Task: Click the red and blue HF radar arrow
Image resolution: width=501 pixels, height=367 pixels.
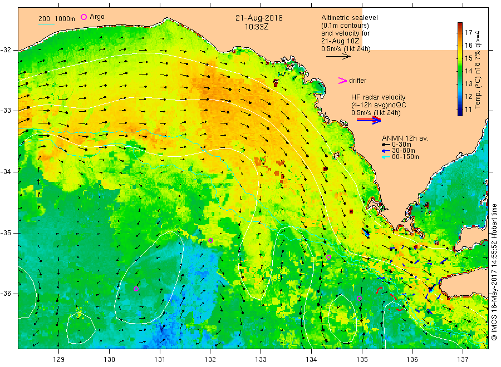Action: pyautogui.click(x=369, y=120)
